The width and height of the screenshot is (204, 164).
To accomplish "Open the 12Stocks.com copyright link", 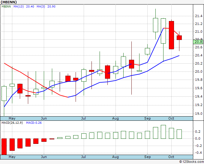I will (x=191, y=162).
